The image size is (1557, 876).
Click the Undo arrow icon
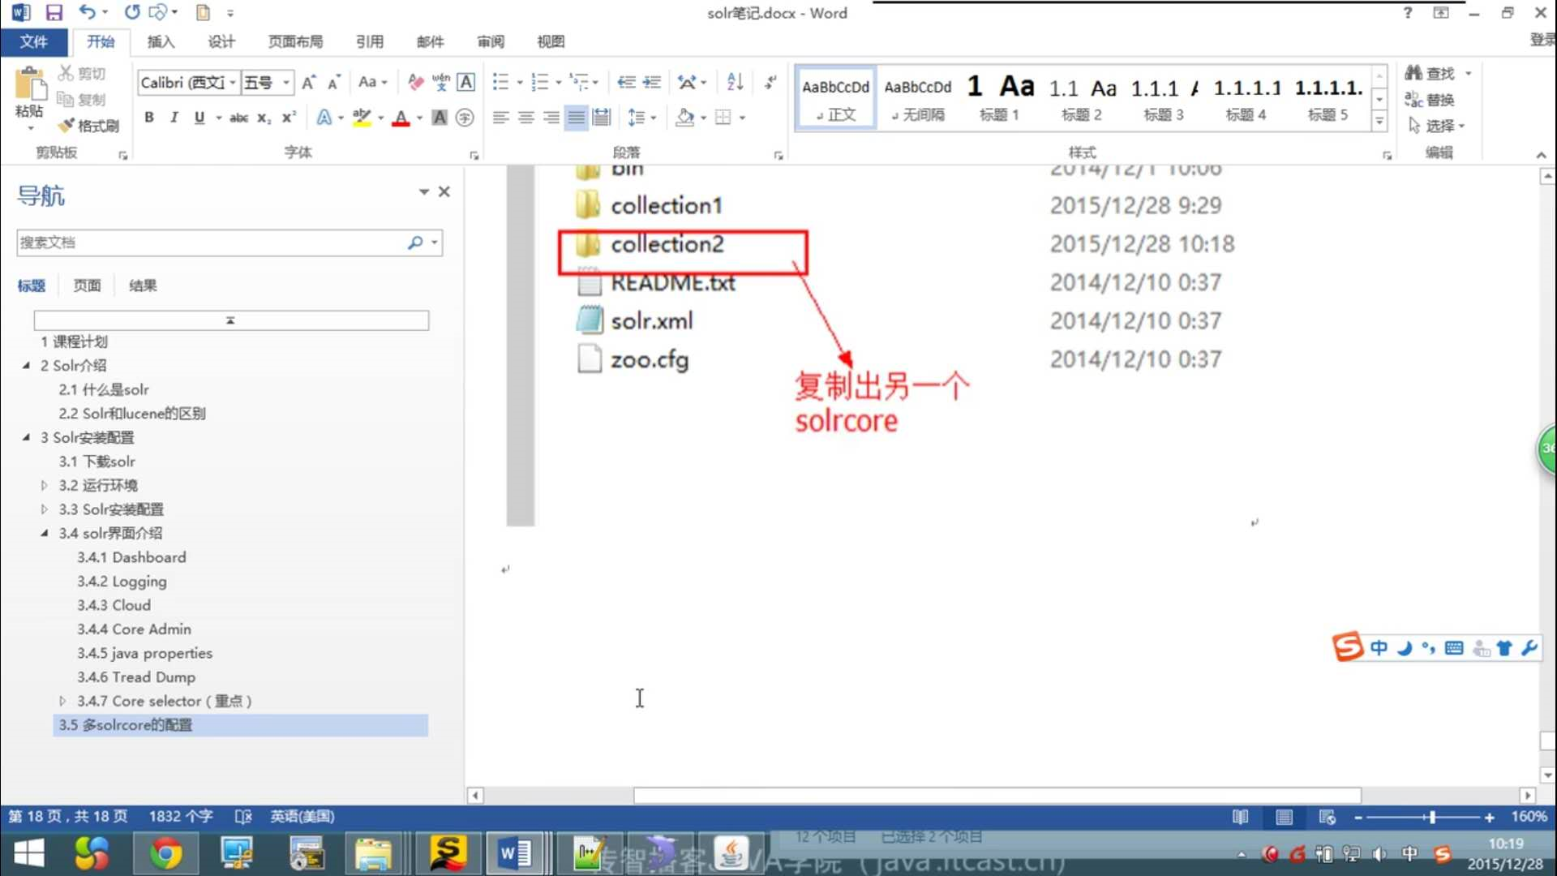pos(87,12)
